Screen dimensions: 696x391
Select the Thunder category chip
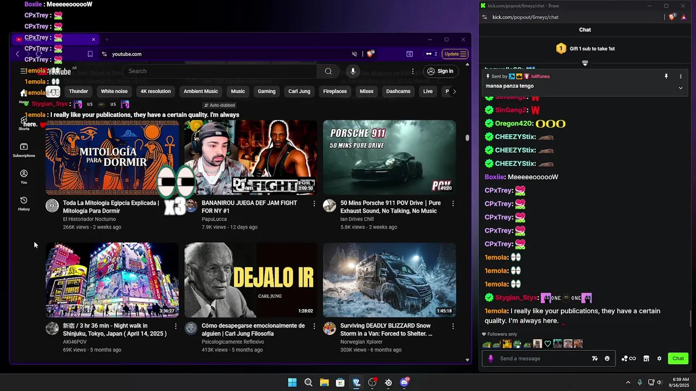pos(78,91)
